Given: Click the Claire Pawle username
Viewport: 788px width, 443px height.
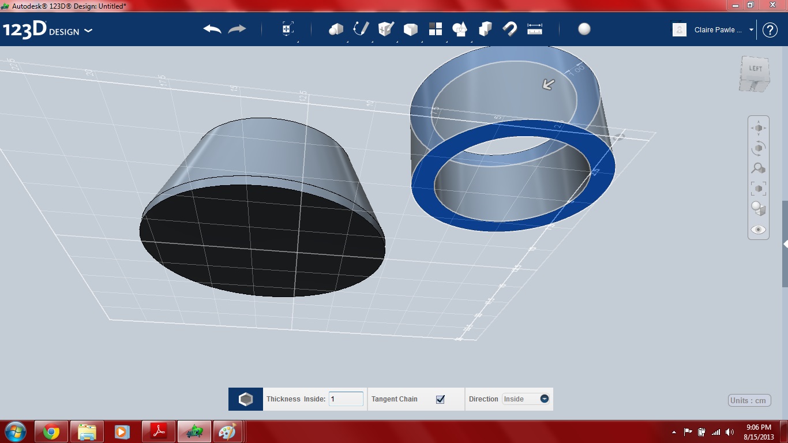Looking at the screenshot, I should coord(718,30).
